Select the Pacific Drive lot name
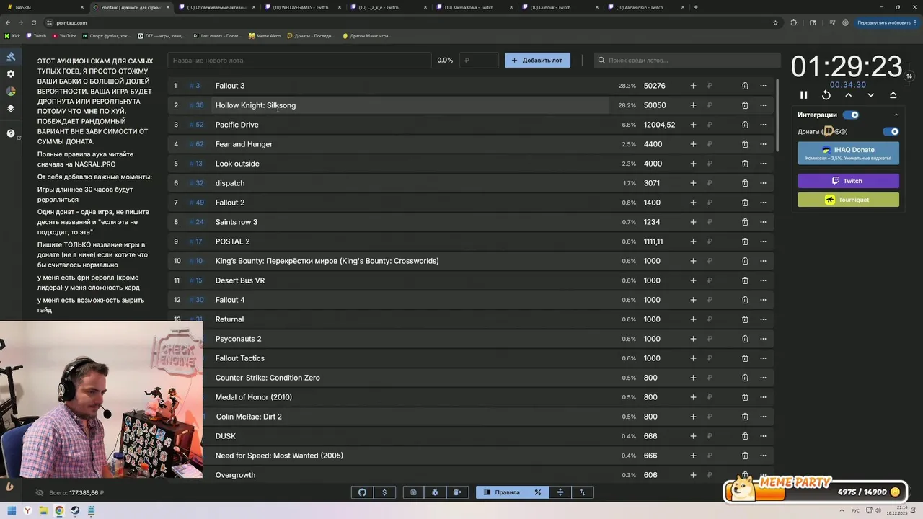 [237, 125]
